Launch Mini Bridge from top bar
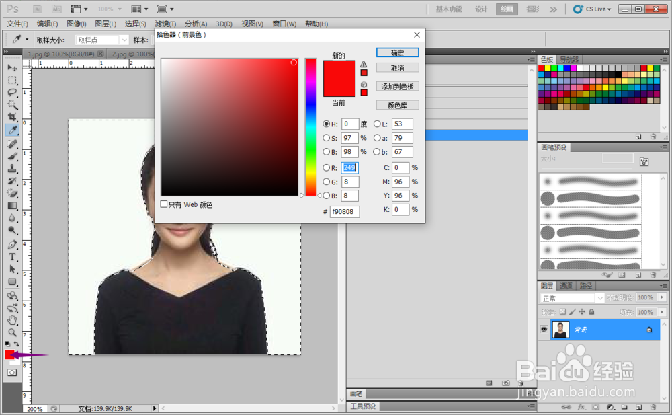Screen dimensions: 672x415 tap(56, 9)
